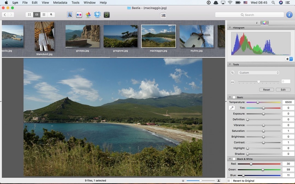Open the Dropbox sharing icon
The image size is (295, 184).
point(98,15)
